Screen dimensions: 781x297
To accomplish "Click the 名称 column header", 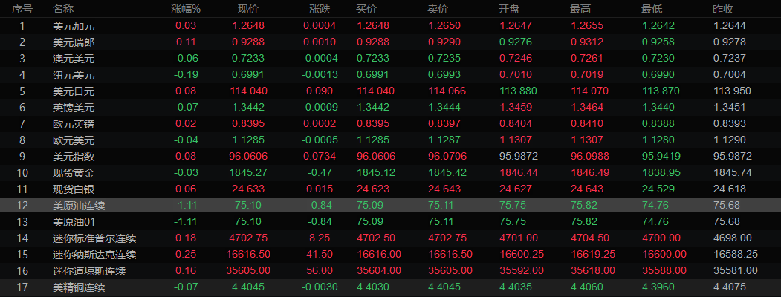I will pos(63,10).
